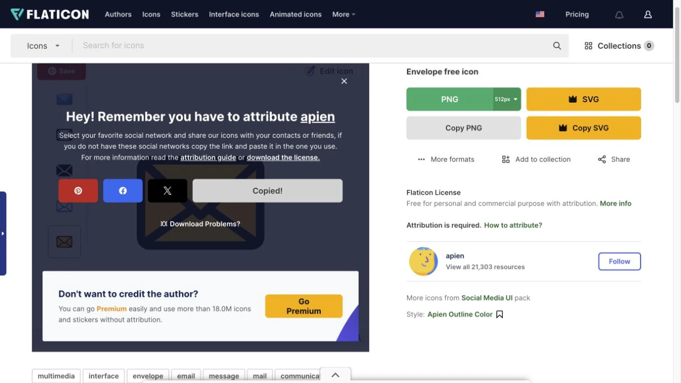The height and width of the screenshot is (383, 681).
Task: Click the scroll-up chevron button
Action: click(x=335, y=375)
